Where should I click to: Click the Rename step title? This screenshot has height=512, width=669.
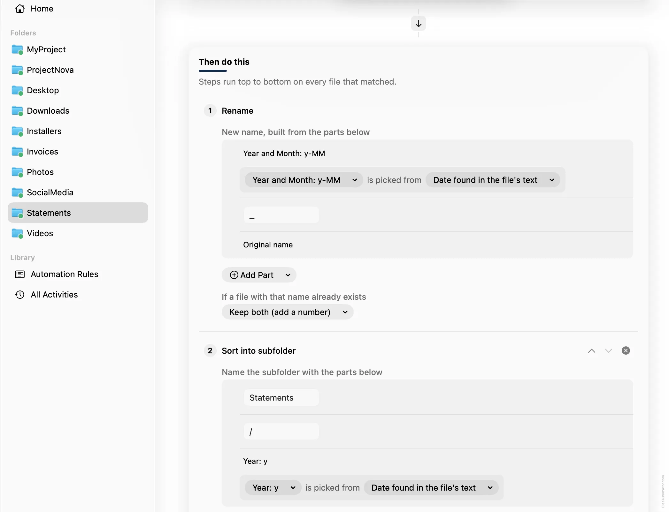point(237,111)
